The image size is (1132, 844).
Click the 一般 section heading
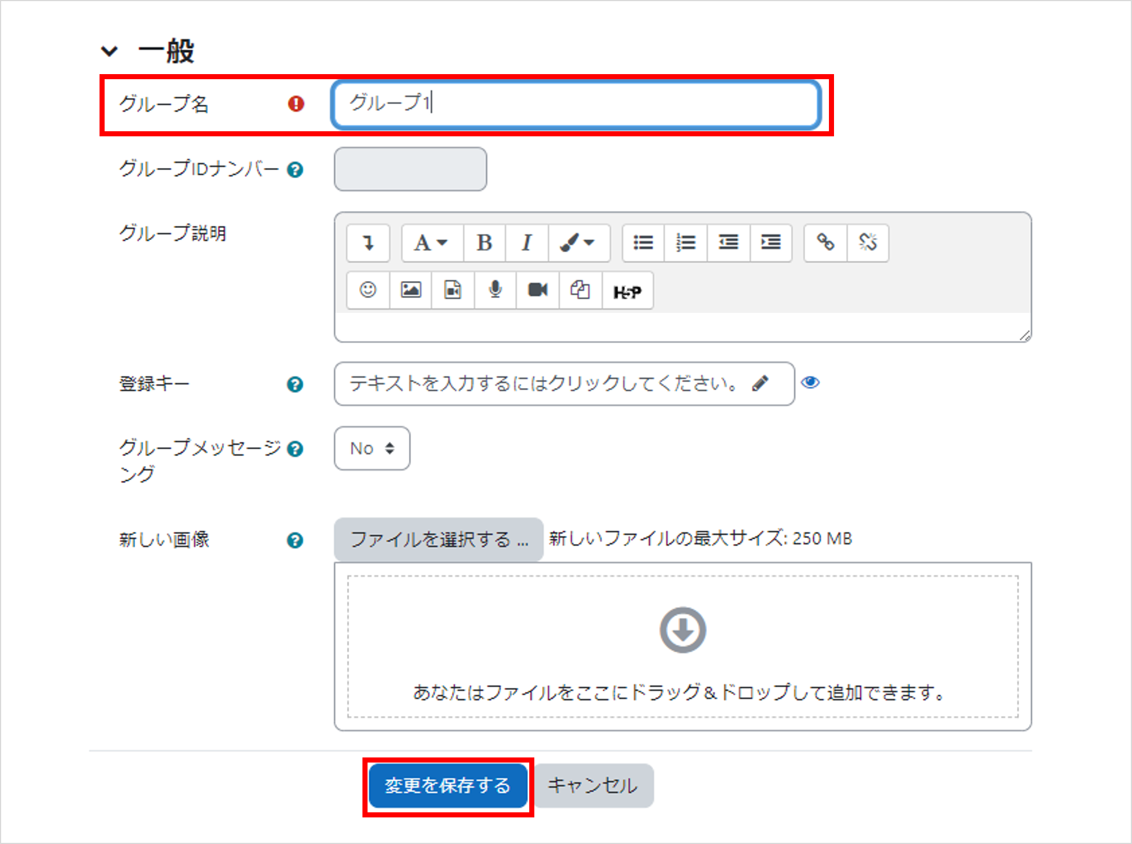(166, 51)
